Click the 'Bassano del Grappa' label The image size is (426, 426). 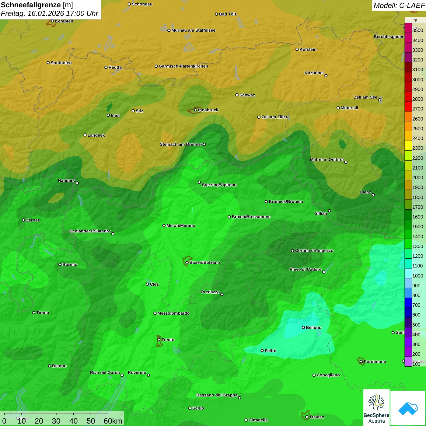tap(217, 395)
